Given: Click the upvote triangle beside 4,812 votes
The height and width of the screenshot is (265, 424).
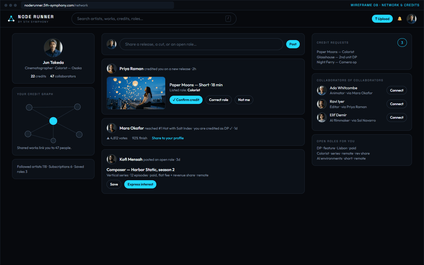Looking at the screenshot, I should click(108, 138).
